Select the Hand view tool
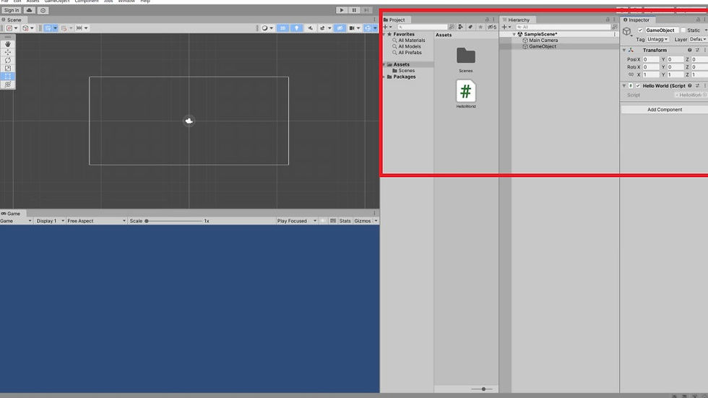The image size is (708, 398). (x=8, y=44)
